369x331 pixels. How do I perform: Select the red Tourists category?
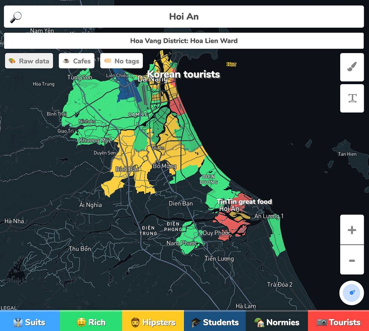tap(338, 322)
